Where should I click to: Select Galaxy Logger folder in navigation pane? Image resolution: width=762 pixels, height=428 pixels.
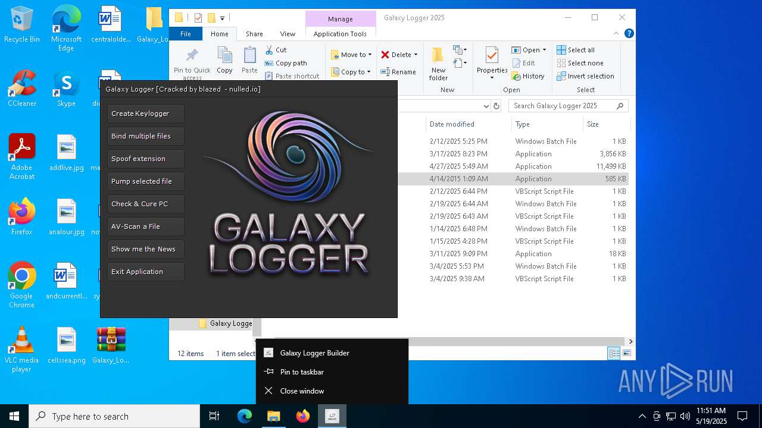coord(225,323)
